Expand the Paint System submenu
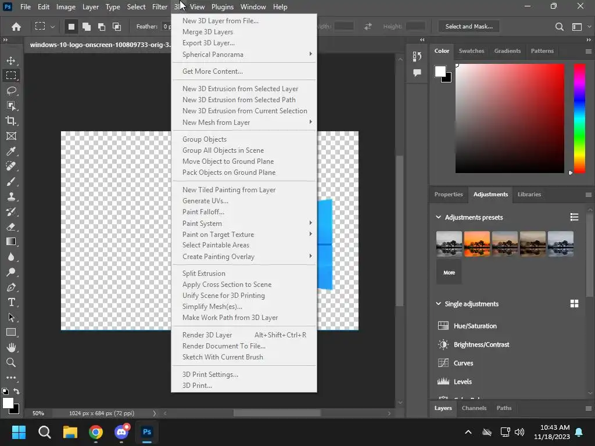 click(x=244, y=223)
